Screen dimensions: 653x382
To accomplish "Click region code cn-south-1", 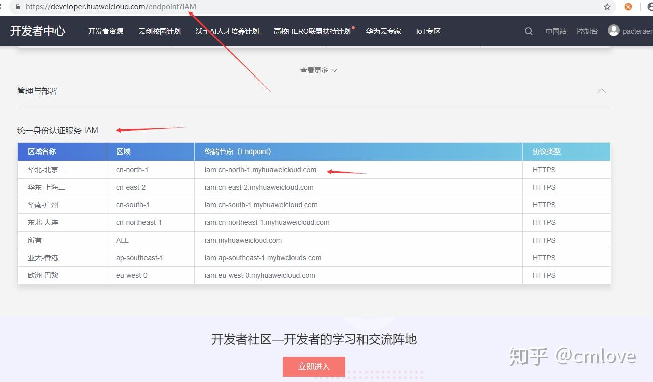I will 132,205.
